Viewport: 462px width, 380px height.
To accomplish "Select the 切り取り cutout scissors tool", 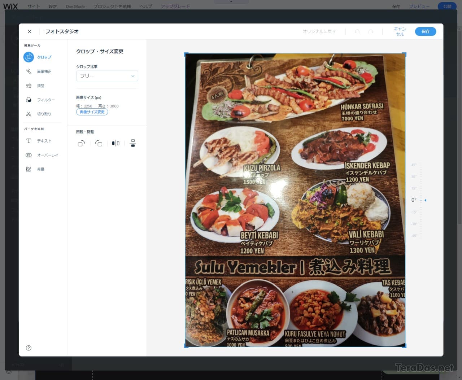I will tap(38, 114).
